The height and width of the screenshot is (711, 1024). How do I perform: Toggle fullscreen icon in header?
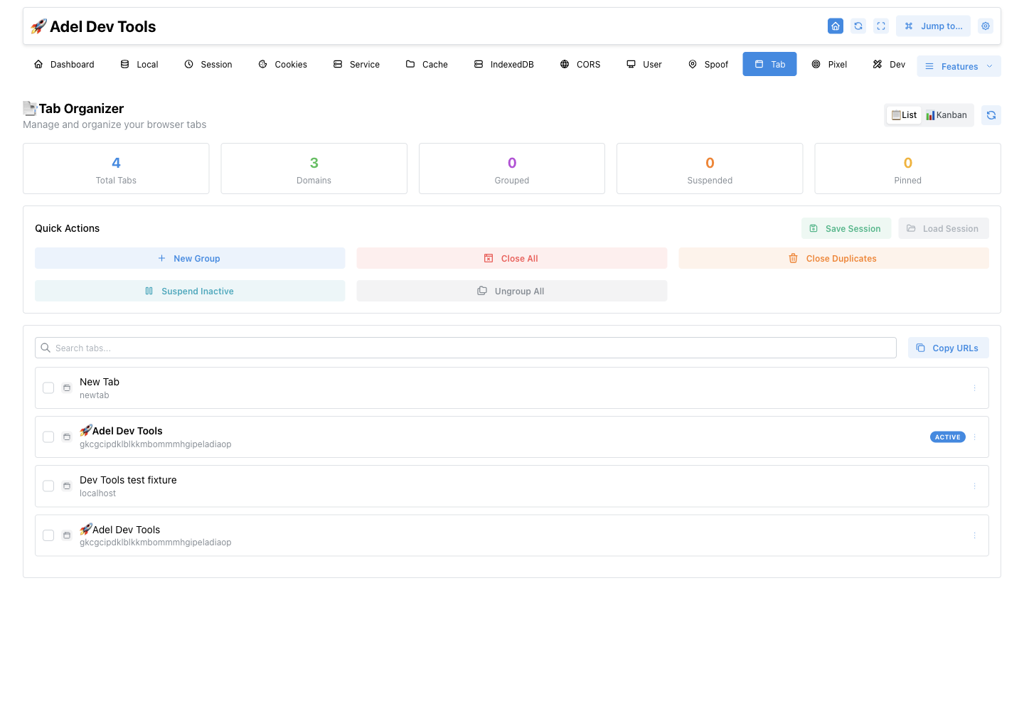[881, 26]
